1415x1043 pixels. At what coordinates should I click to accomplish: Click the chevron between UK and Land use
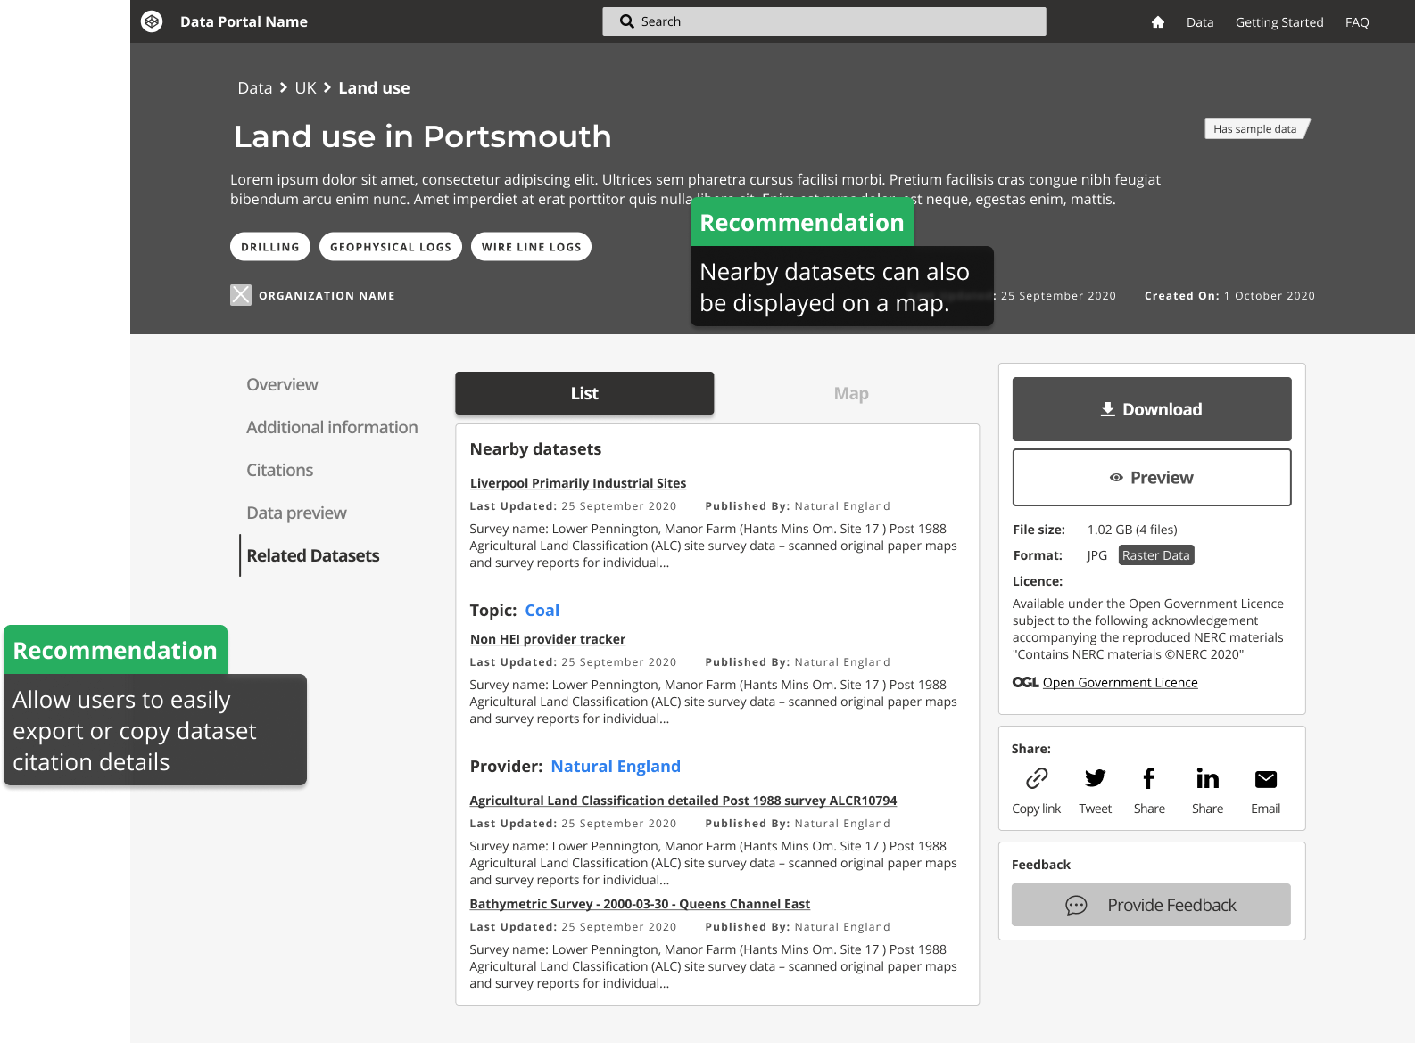pos(327,87)
